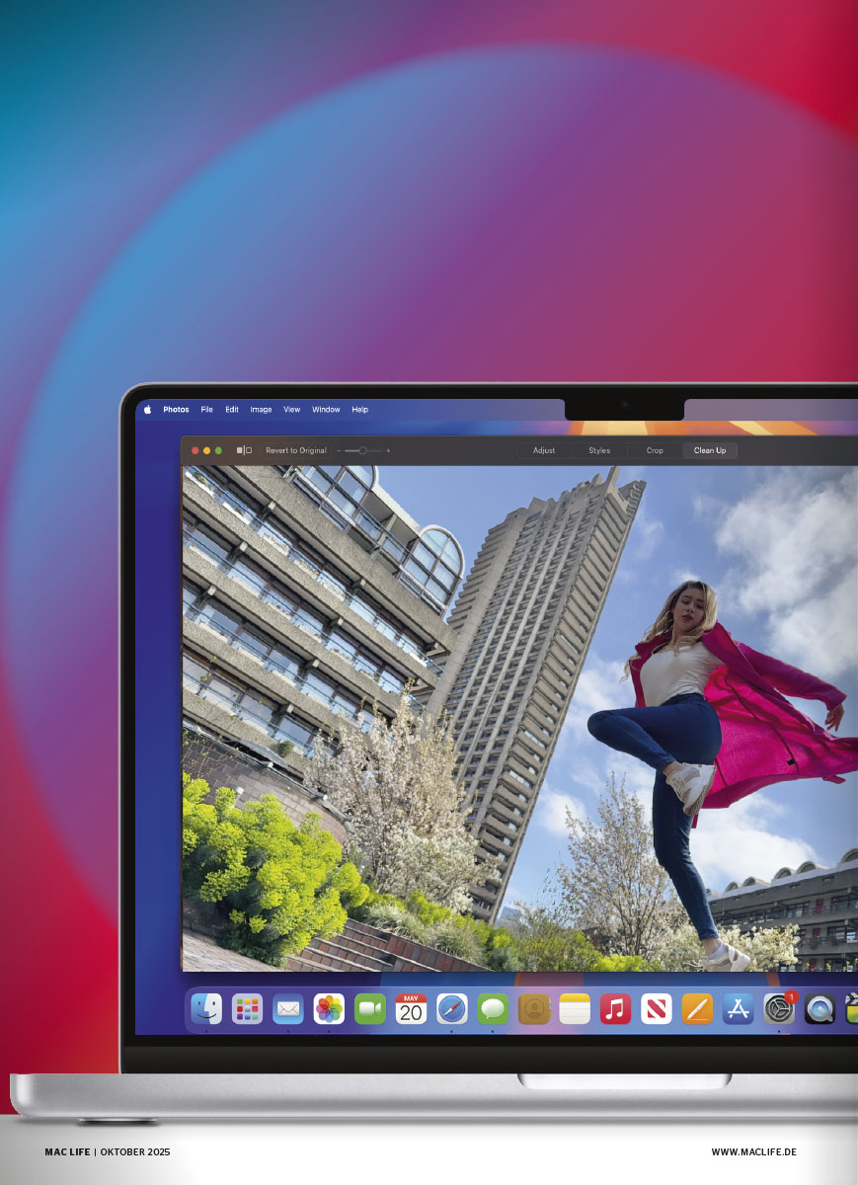Open the Mail app icon
858x1185 pixels.
tap(288, 1008)
